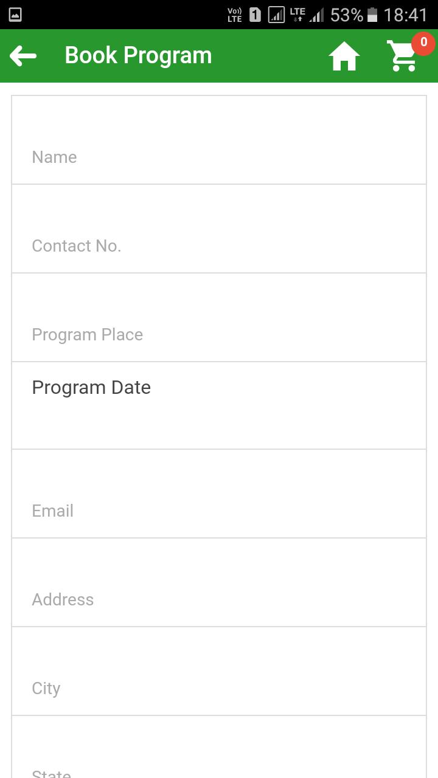This screenshot has width=438, height=778.
Task: Tap the LTE signal strength icon
Action: point(307,15)
